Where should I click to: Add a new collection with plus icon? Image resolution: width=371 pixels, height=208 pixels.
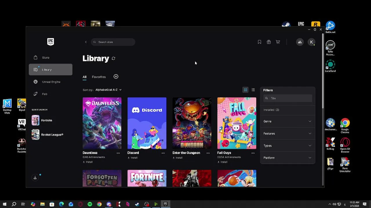(x=116, y=77)
